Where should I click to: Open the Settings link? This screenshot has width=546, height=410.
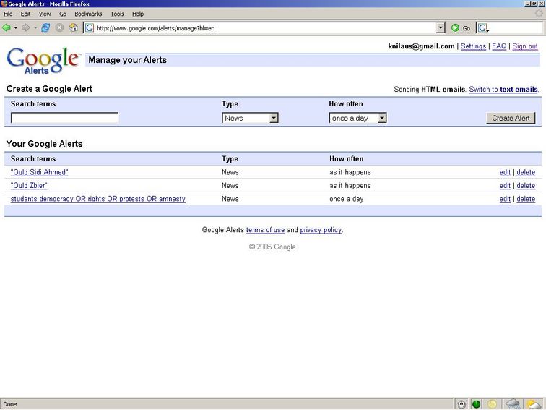(x=473, y=46)
